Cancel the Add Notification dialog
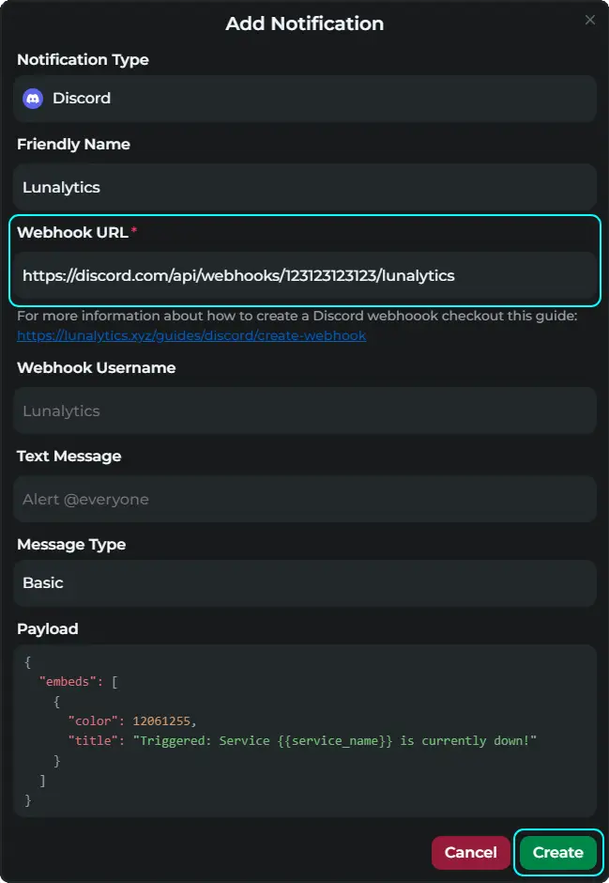The image size is (609, 883). point(470,852)
